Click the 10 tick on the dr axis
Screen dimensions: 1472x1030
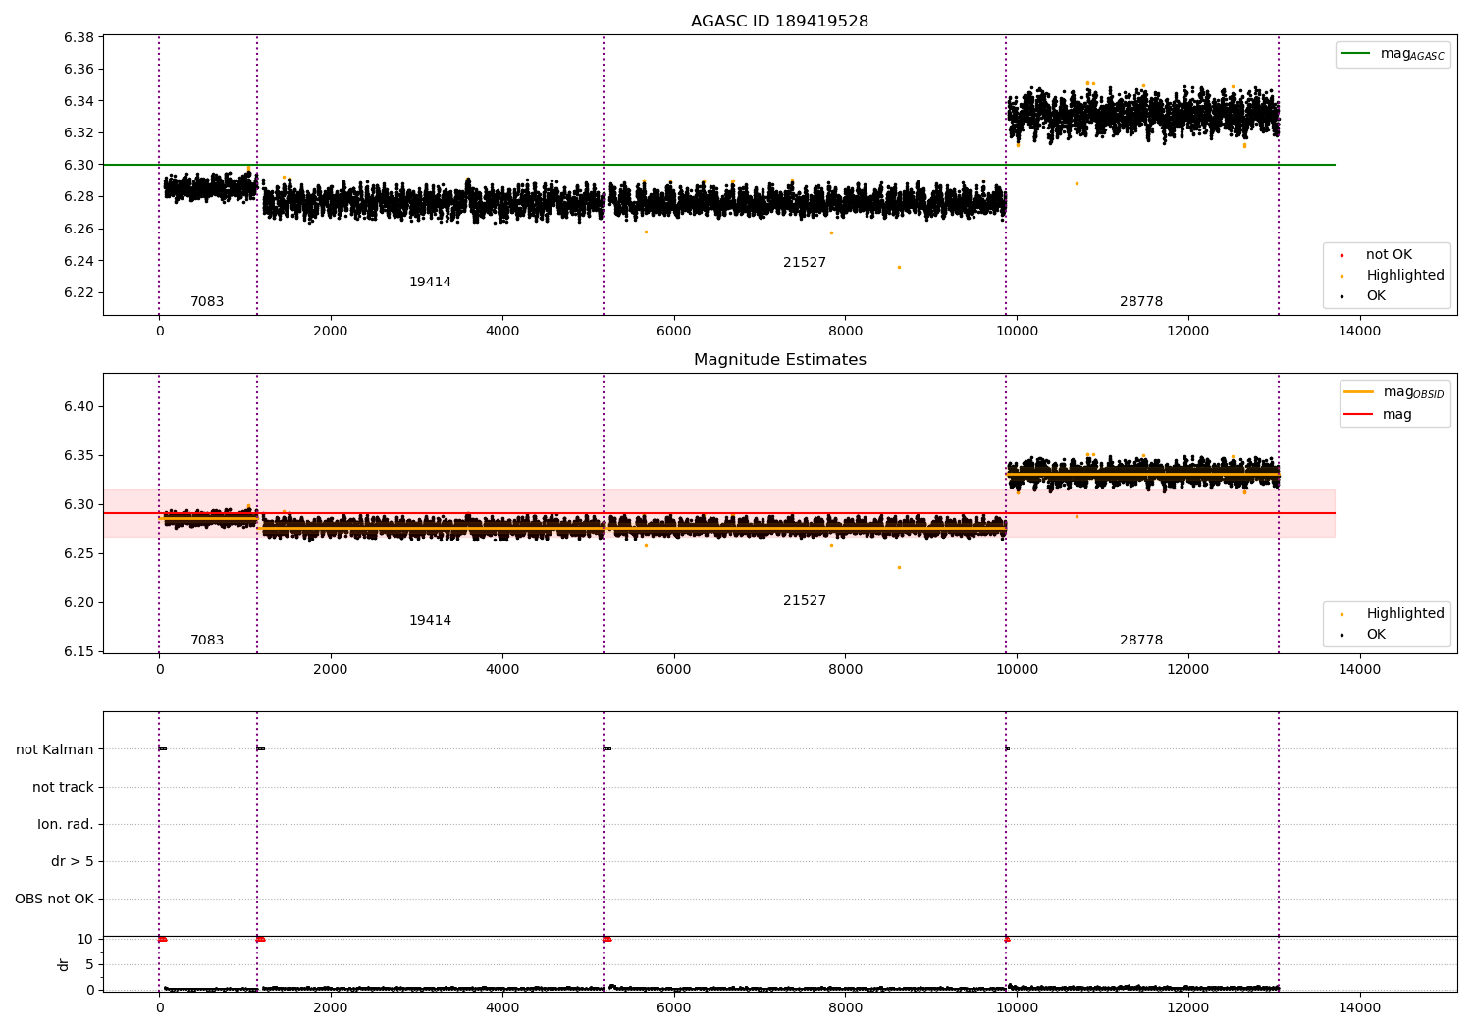coord(85,940)
